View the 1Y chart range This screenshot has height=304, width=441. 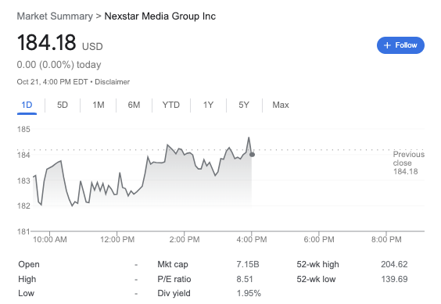point(209,105)
